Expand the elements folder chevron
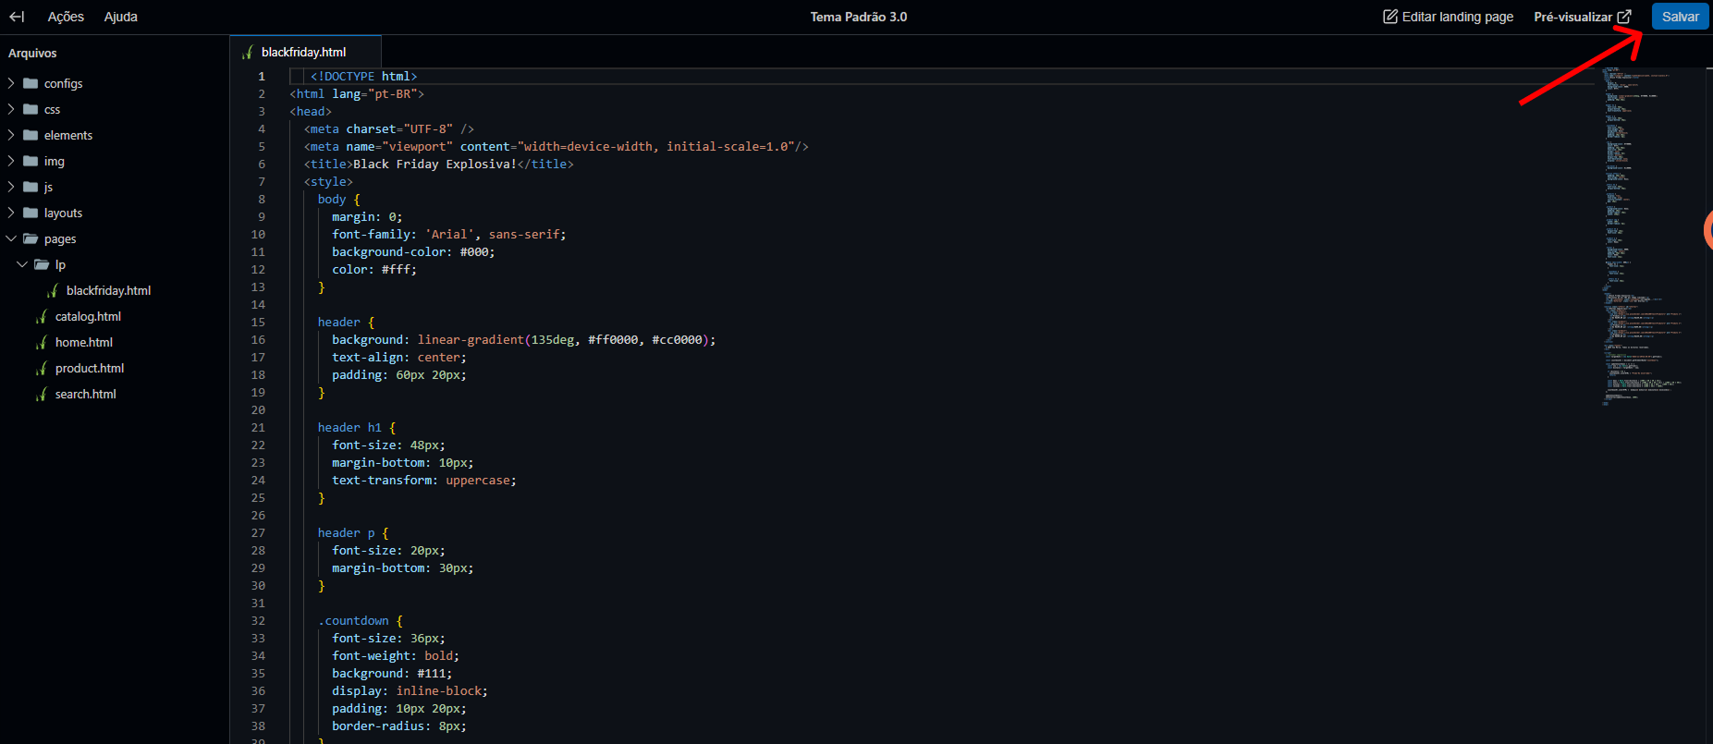Screen dimensions: 1713x744 click(11, 135)
